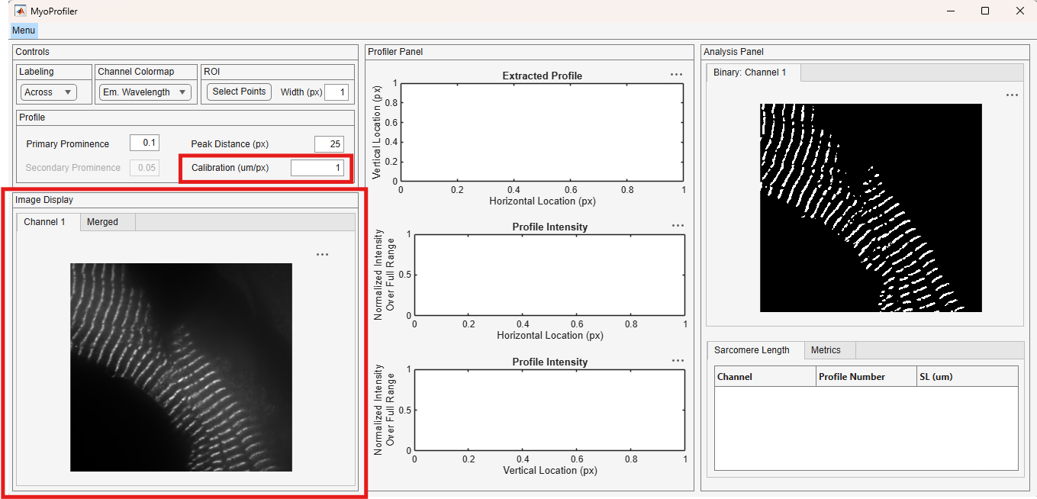
Task: Click the Calibration (um/px) input field
Action: pos(317,168)
